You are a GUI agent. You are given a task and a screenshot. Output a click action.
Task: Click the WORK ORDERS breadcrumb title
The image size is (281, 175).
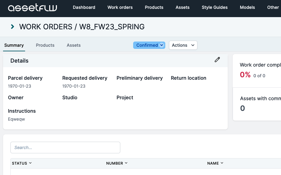(46, 27)
